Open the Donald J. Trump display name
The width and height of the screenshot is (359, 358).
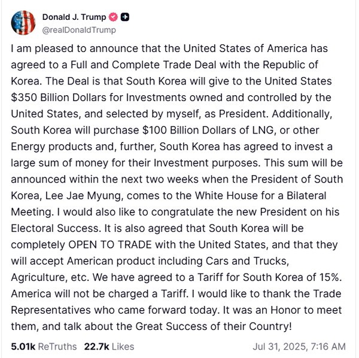click(74, 17)
